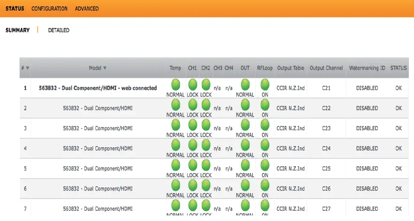Click DISABLED watermarking in row 6

pyautogui.click(x=367, y=188)
